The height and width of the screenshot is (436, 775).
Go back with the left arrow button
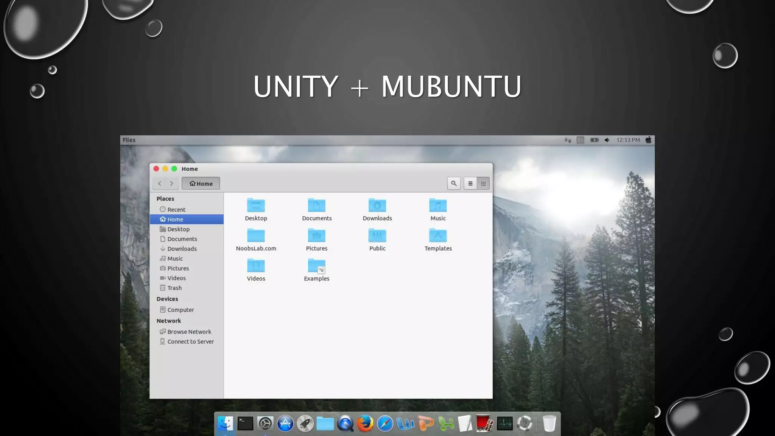160,184
